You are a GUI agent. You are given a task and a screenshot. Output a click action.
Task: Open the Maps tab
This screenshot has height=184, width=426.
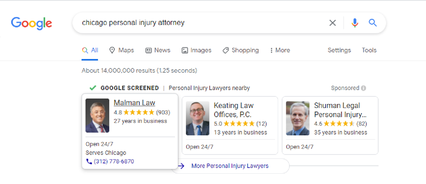(x=121, y=50)
